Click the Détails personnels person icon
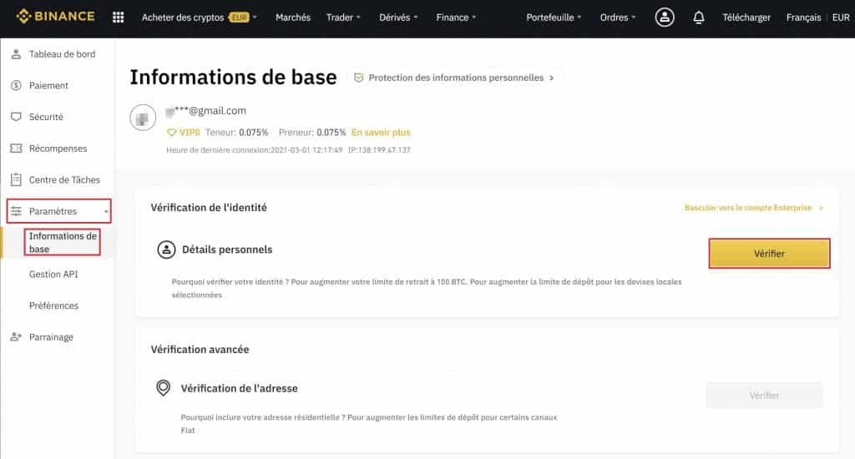Viewport: 855px width, 459px height. (x=166, y=250)
